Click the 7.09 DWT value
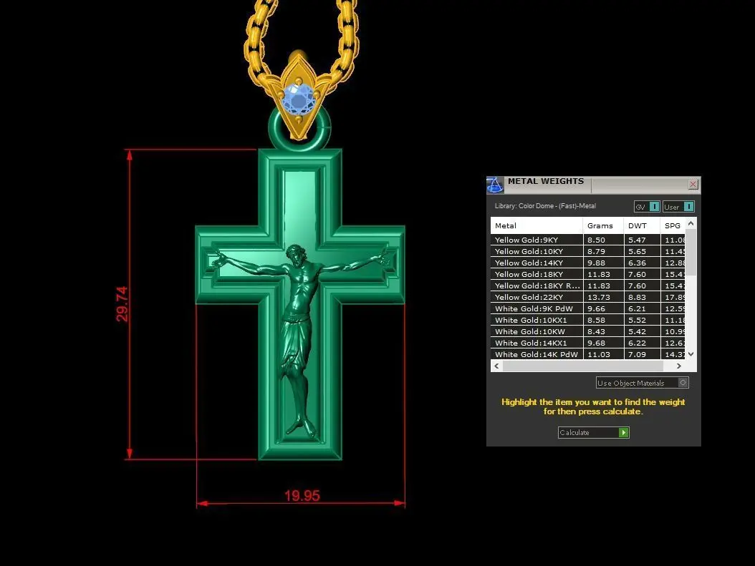 637,354
